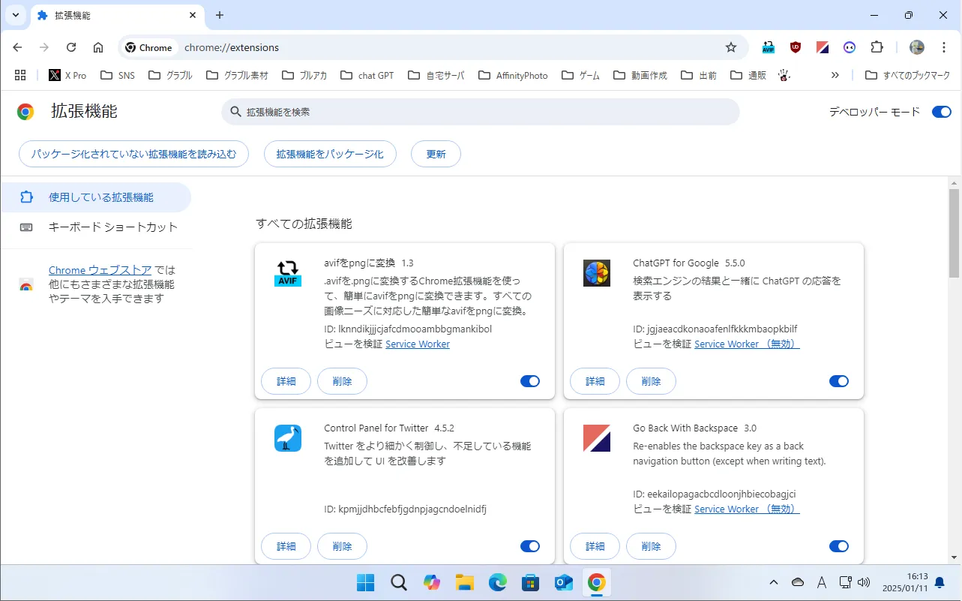This screenshot has height=601, width=962.
Task: Disable the Go Back With Backspace toggle
Action: [x=838, y=546]
